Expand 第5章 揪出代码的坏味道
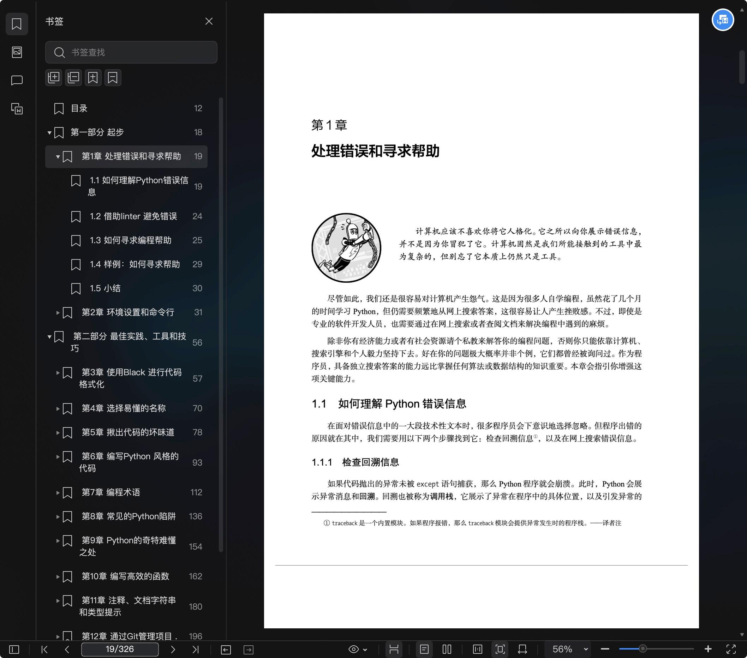This screenshot has height=658, width=747. click(58, 432)
